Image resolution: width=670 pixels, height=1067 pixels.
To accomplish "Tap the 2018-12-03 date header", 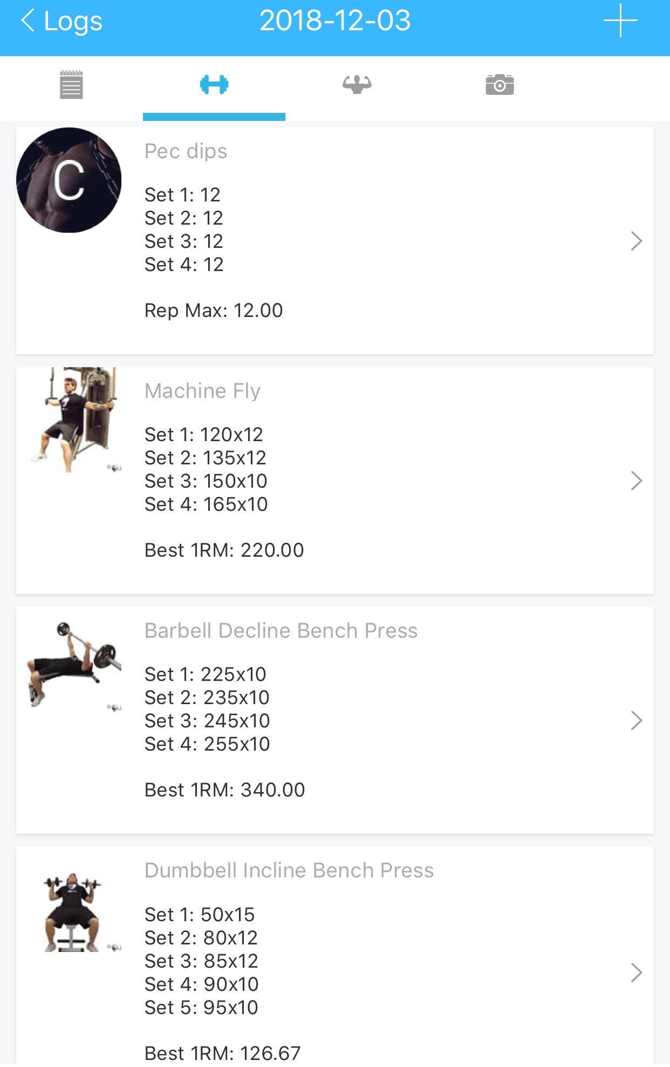I will point(335,21).
